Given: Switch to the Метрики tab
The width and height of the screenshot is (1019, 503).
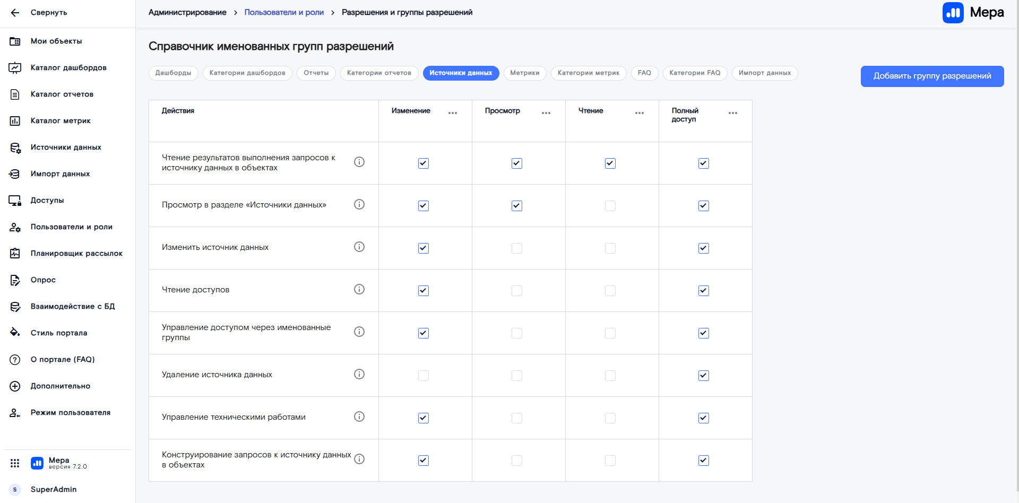Looking at the screenshot, I should 524,73.
